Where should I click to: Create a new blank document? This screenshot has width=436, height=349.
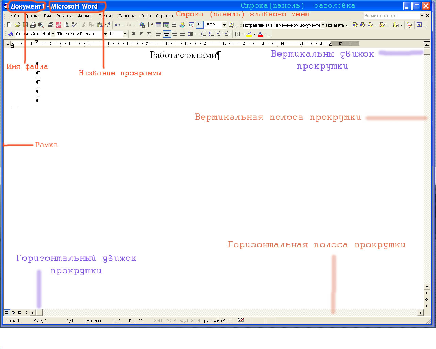pos(9,25)
